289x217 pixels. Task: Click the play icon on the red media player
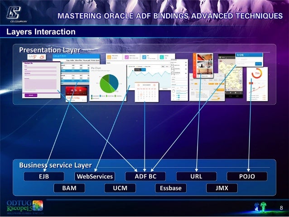[x=76, y=90]
